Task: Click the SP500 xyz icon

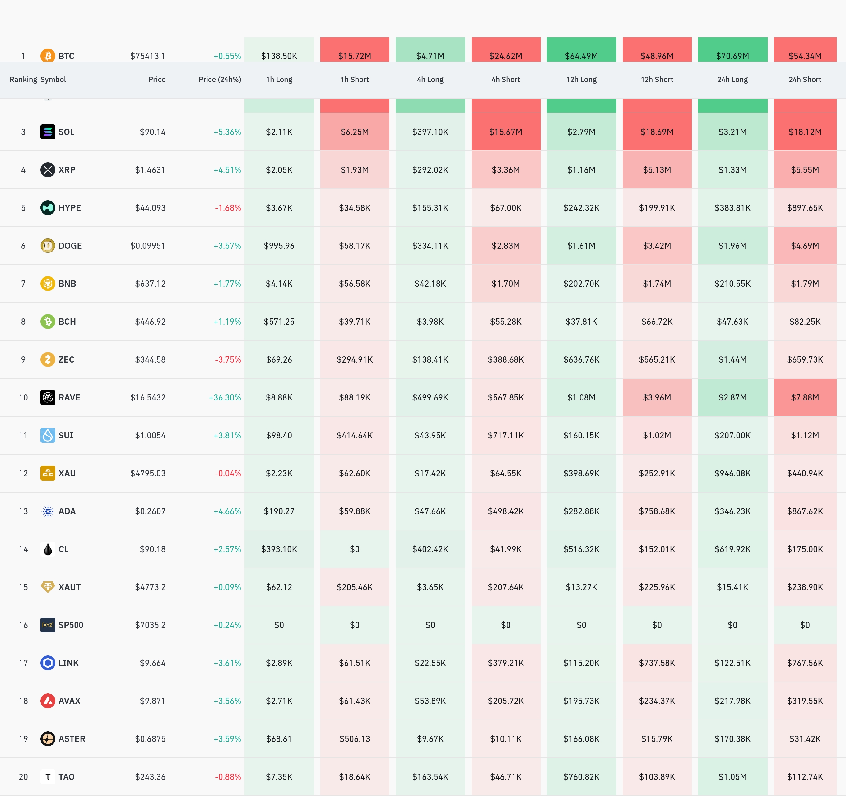Action: [48, 625]
